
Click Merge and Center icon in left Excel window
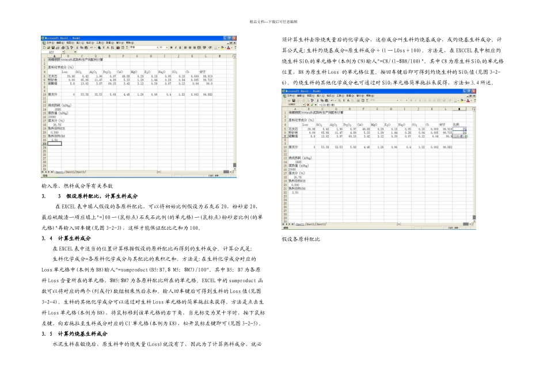(x=199, y=47)
